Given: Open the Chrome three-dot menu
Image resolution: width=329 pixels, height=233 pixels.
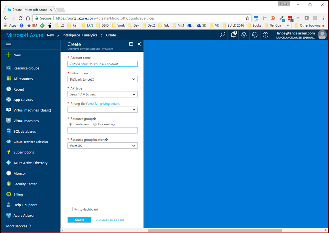Looking at the screenshot, I should (x=323, y=18).
